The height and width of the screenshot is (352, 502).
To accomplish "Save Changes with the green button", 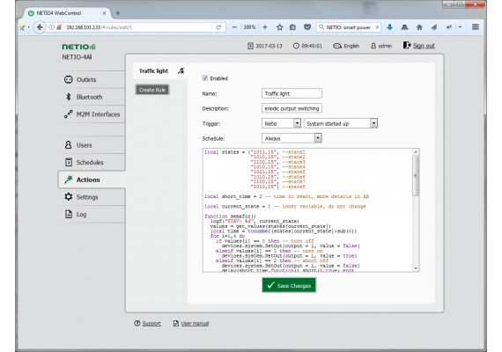I will (289, 285).
